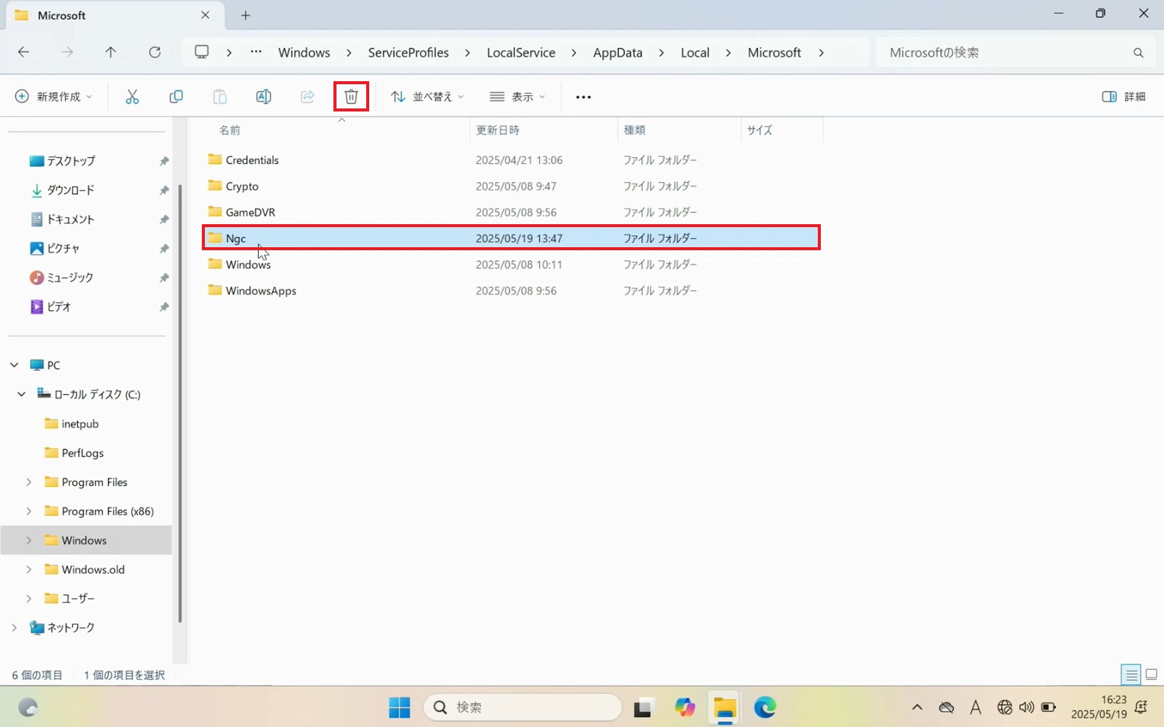
Task: Click the navigation pane scrollbar
Action: (x=180, y=403)
